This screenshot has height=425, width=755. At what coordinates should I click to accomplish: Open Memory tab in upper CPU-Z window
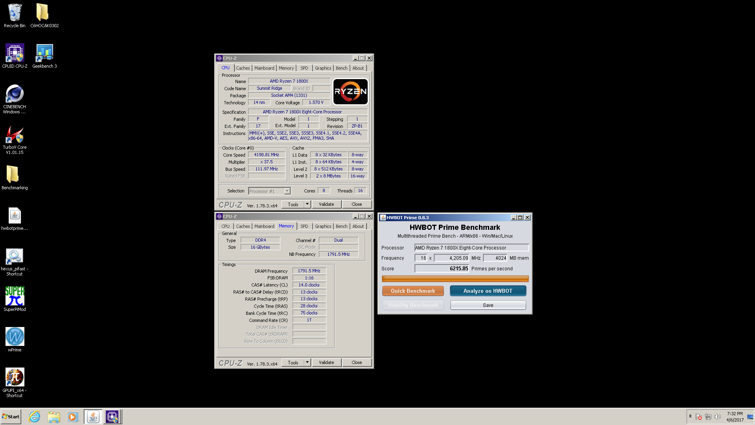[286, 68]
